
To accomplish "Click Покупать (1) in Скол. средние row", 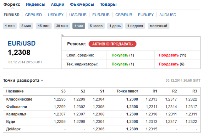I will point(123,55).
